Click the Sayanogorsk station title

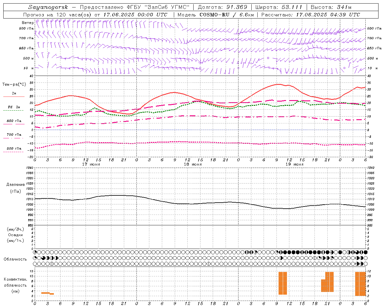click(48, 7)
